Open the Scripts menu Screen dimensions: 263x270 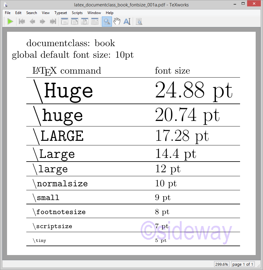[77, 13]
